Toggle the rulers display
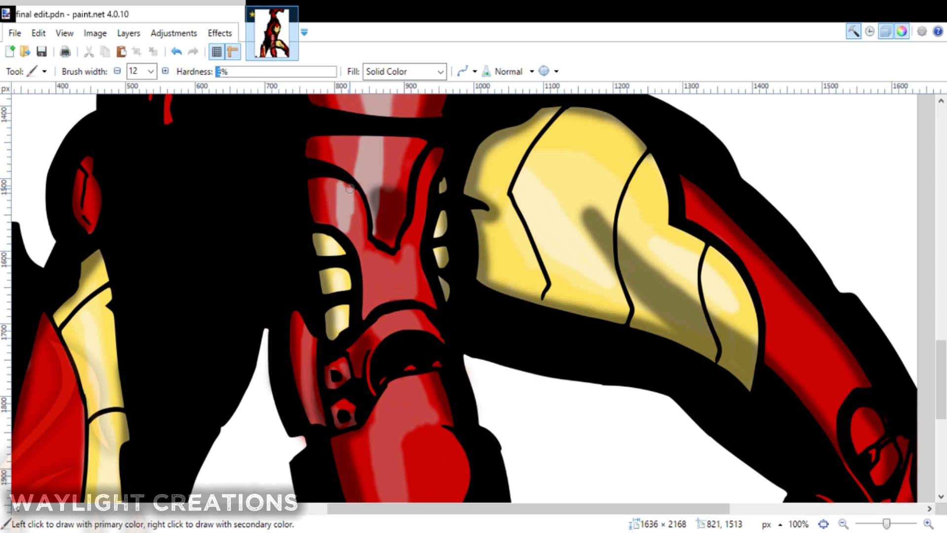The image size is (947, 533). tap(233, 51)
